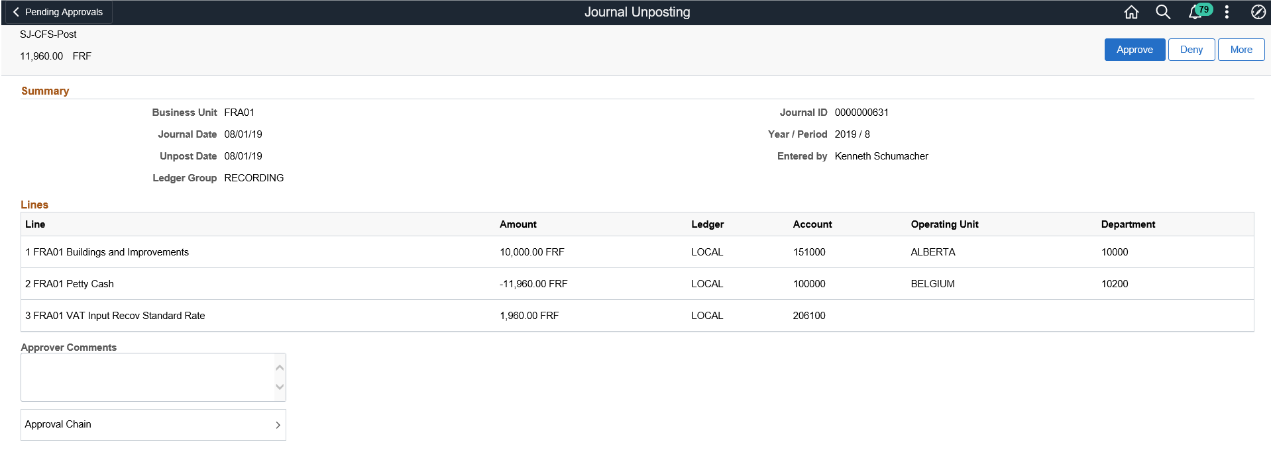The image size is (1271, 460).
Task: Click the Journal Unposting page title
Action: click(x=637, y=12)
